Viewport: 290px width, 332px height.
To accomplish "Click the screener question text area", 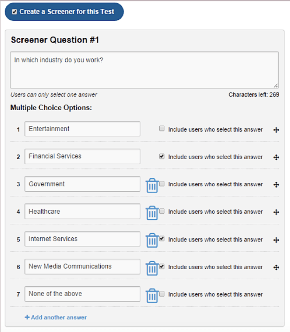I will (144, 70).
